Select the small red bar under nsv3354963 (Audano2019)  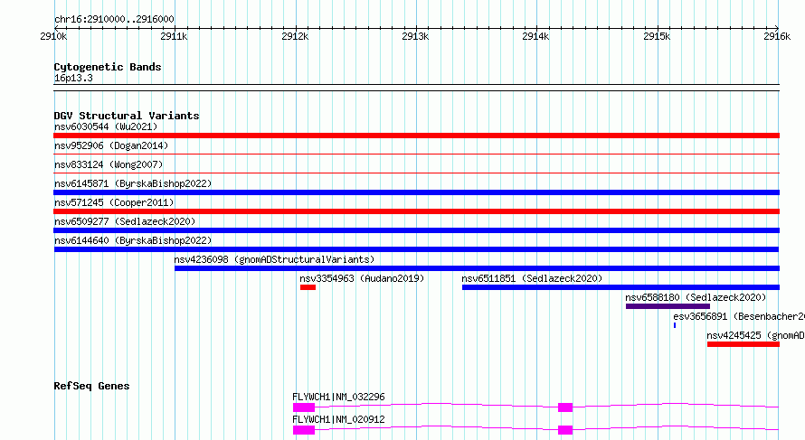308,287
